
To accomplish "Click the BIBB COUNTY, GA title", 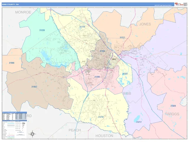I will click(x=10, y=4).
